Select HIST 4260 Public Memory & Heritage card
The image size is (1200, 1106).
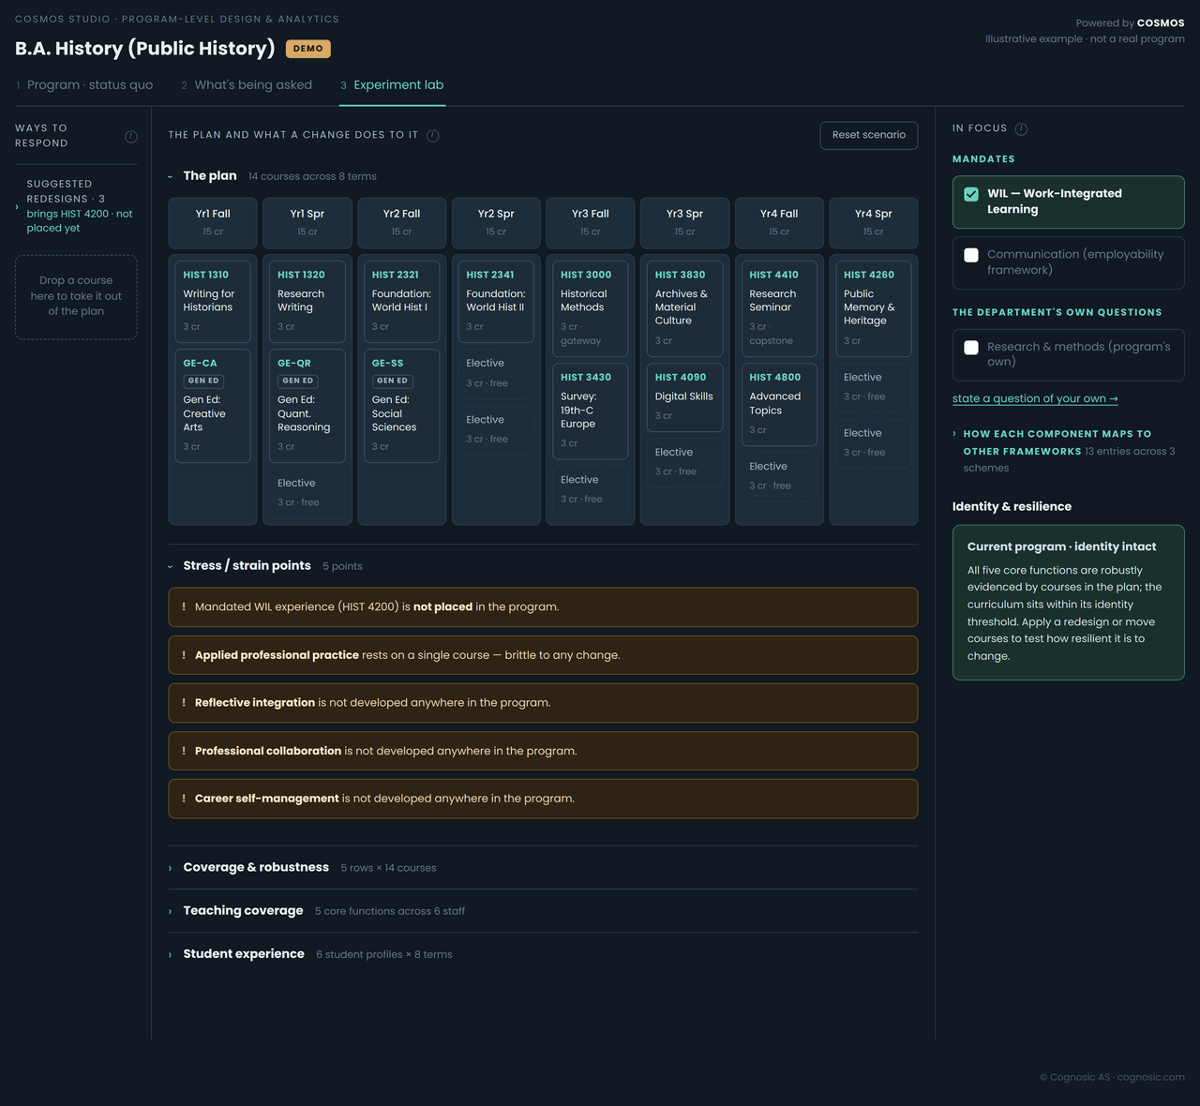874,308
